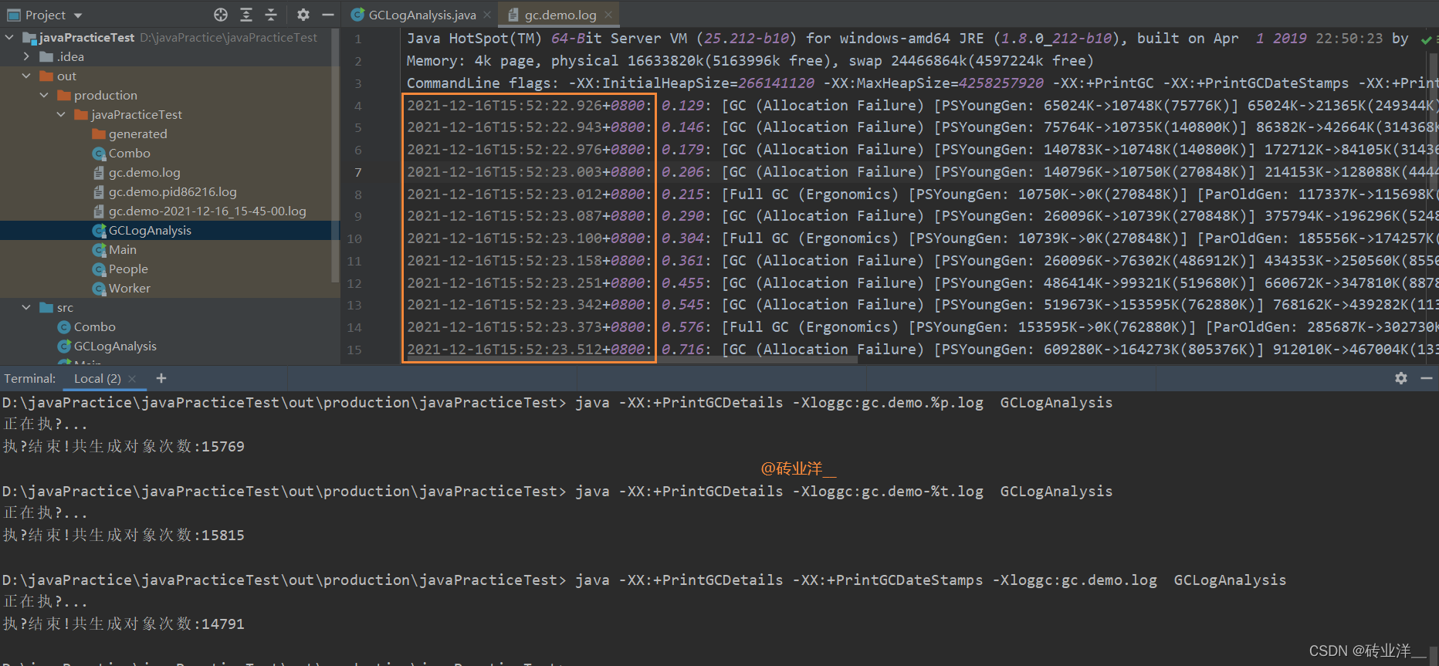Select GCLogAnalysis class in production folder
Screen dimensions: 1439x666
tap(150, 230)
